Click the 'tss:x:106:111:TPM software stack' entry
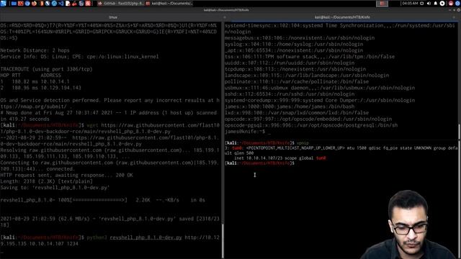The width and height of the screenshot is (461, 259). pyautogui.click(x=310, y=56)
